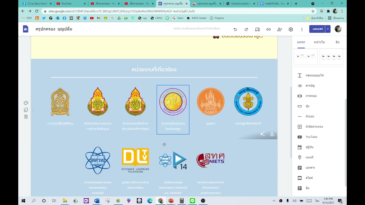Image resolution: width=365 pixels, height=205 pixels.
Task: Open section background palette icon
Action: [26, 103]
